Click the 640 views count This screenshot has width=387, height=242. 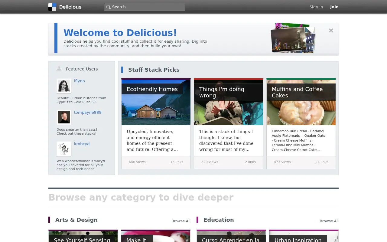point(137,162)
